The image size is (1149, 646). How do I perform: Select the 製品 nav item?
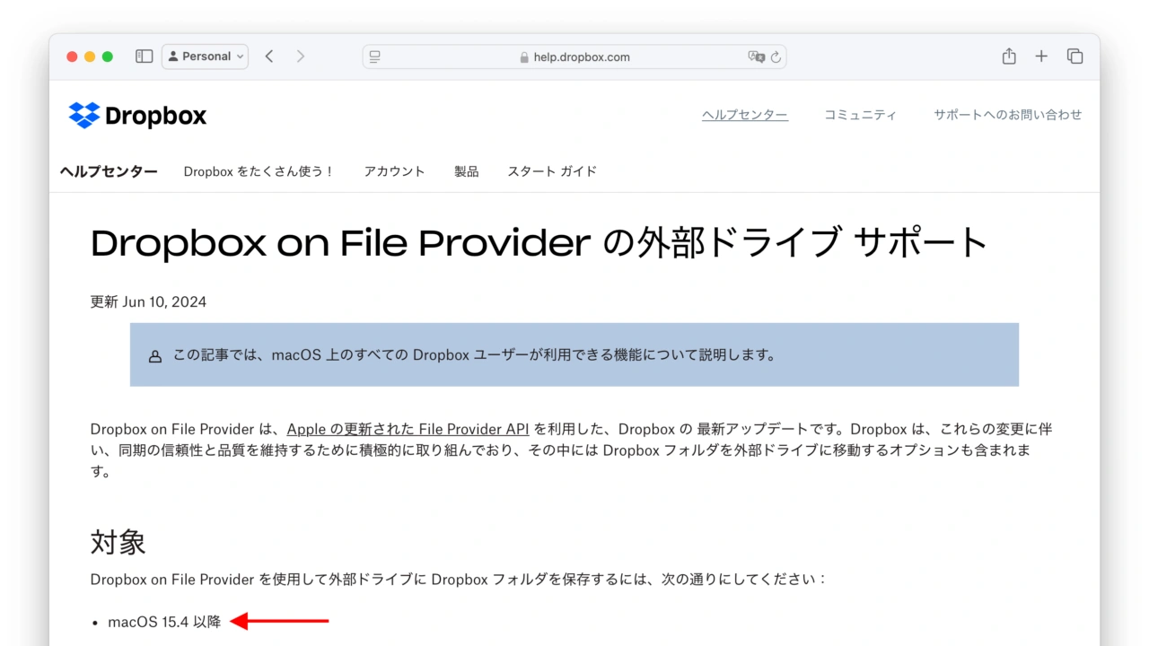point(466,171)
